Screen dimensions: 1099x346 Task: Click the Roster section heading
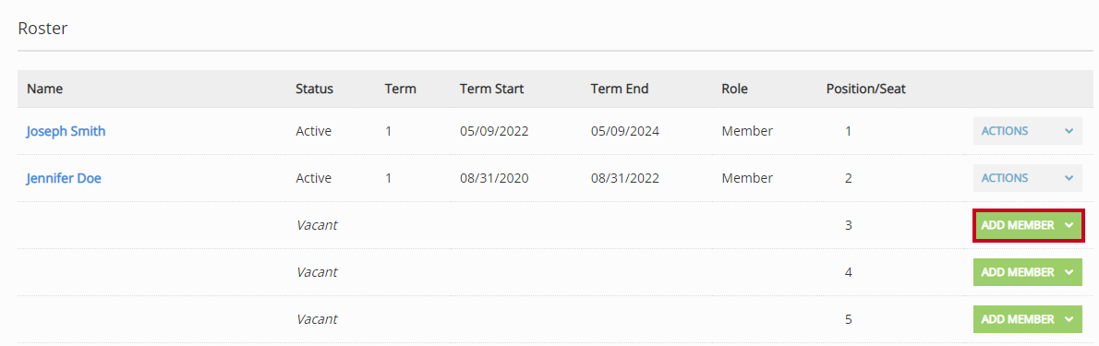[42, 29]
